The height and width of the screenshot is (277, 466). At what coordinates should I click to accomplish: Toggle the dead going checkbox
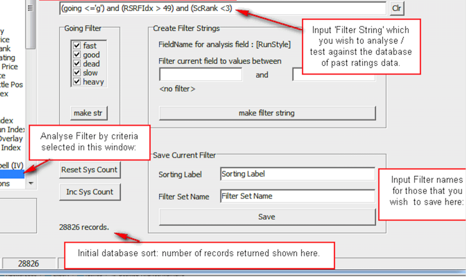click(x=76, y=64)
